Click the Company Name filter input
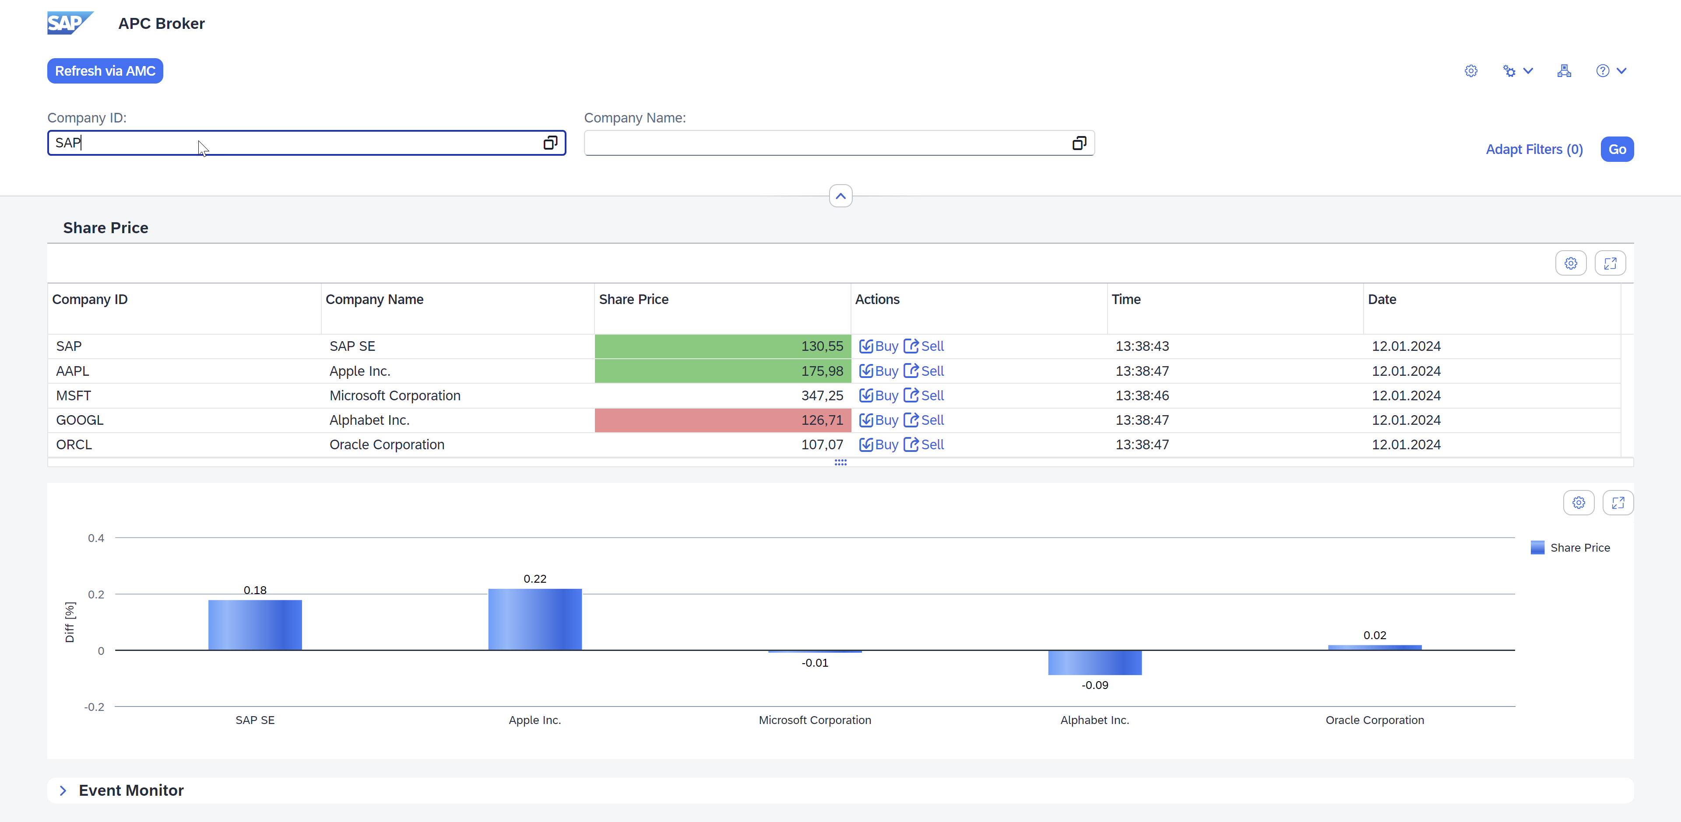1681x822 pixels. pos(822,143)
